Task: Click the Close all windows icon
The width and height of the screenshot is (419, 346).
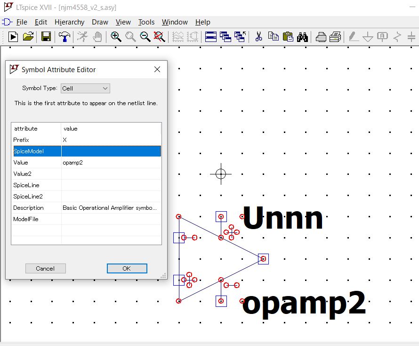Action: [240, 37]
